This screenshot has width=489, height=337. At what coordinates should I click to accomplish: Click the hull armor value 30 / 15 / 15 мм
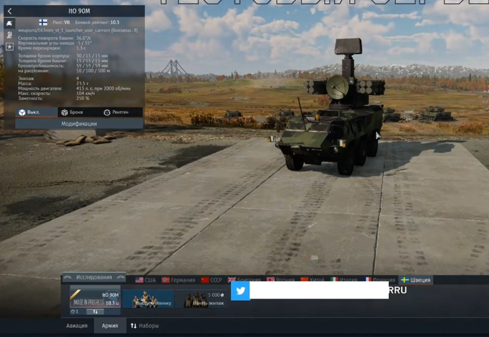click(x=92, y=55)
